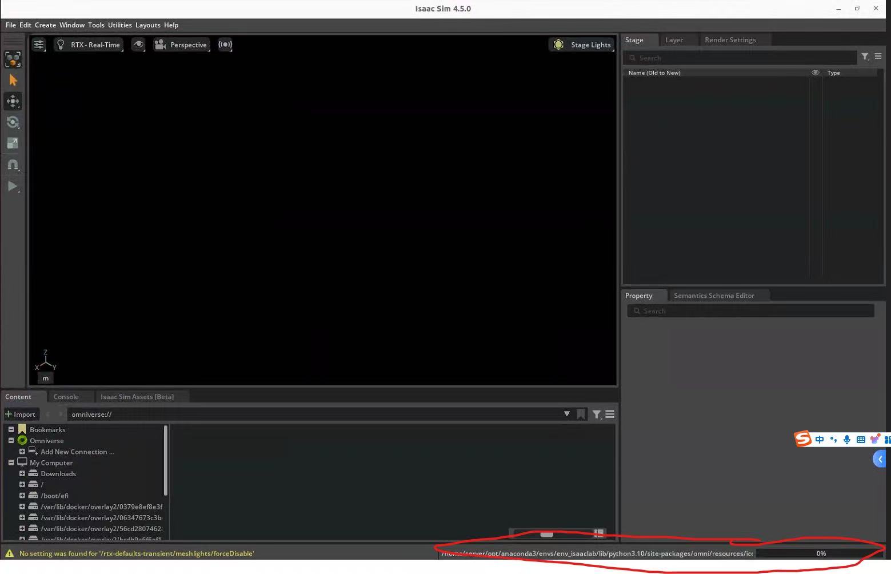Expand the overlay2/0379e8ef8e3f node
The height and width of the screenshot is (574, 891).
coord(22,507)
